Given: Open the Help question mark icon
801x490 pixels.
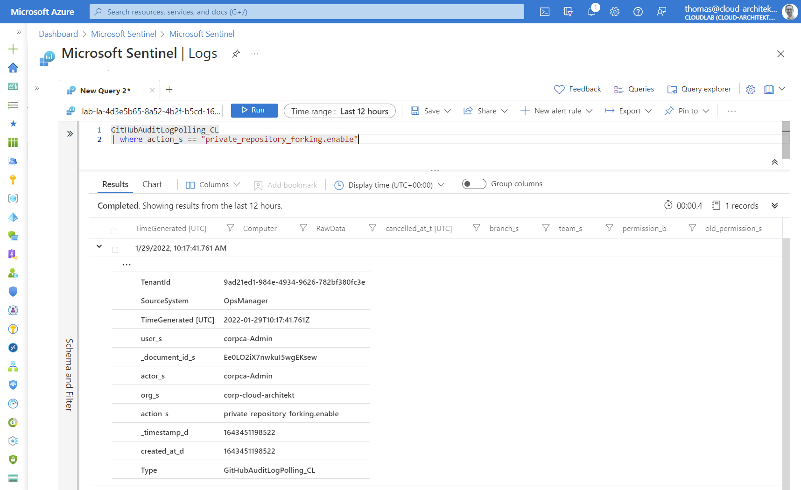Looking at the screenshot, I should pyautogui.click(x=638, y=12).
